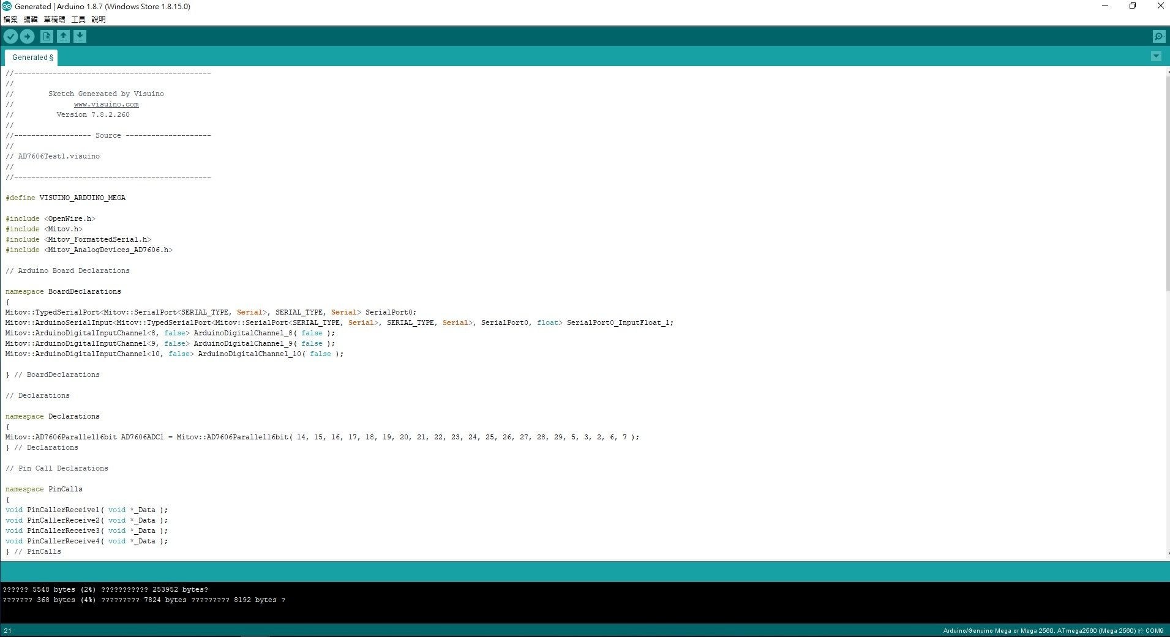Screen dimensions: 1170x637
Task: Restore down the Arduino window
Action: point(1132,6)
